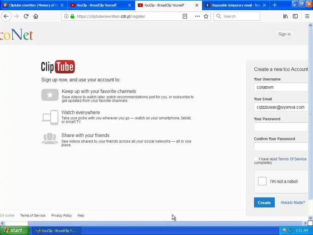Close the first YouClip - BroadClip Yourself tab
This screenshot has width=313, height=235.
pos(130,5)
